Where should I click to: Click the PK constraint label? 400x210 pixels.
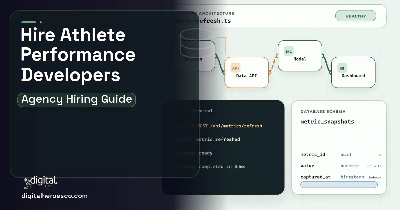point(379,155)
